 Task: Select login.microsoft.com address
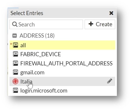[x=62, y=90]
